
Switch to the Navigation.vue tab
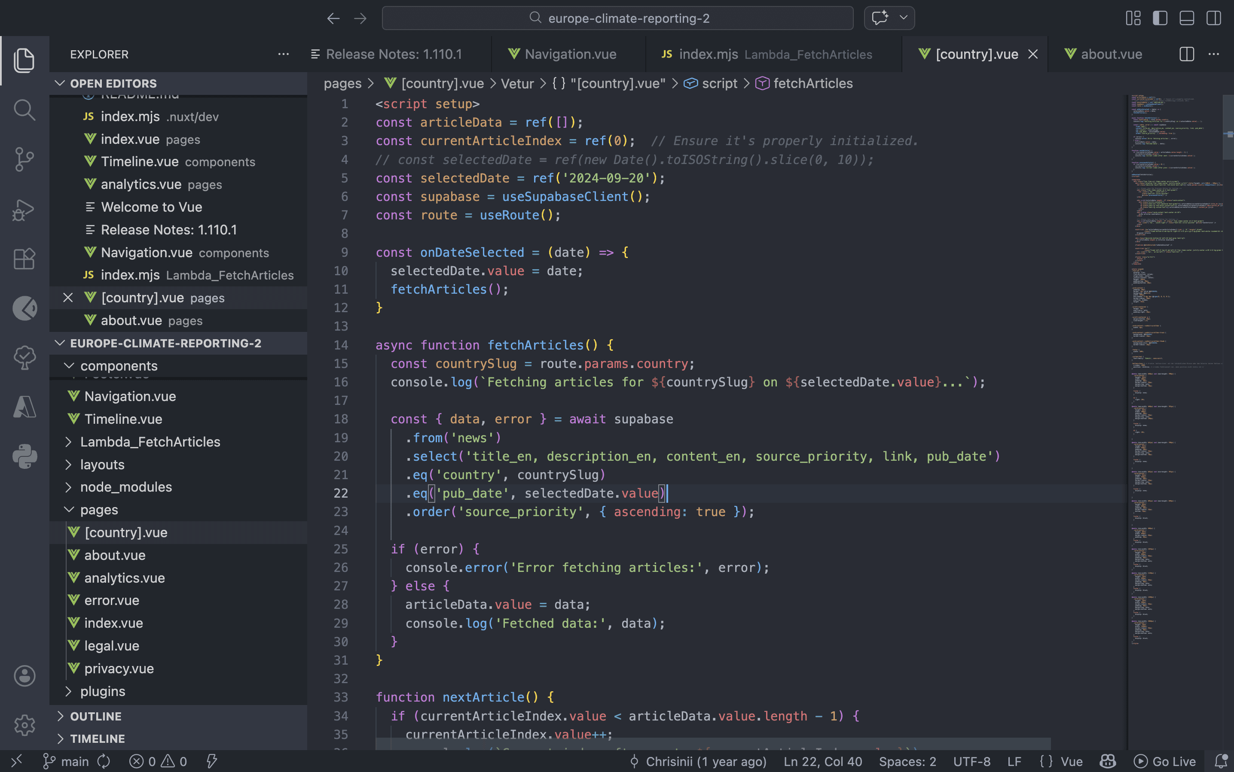pyautogui.click(x=570, y=54)
